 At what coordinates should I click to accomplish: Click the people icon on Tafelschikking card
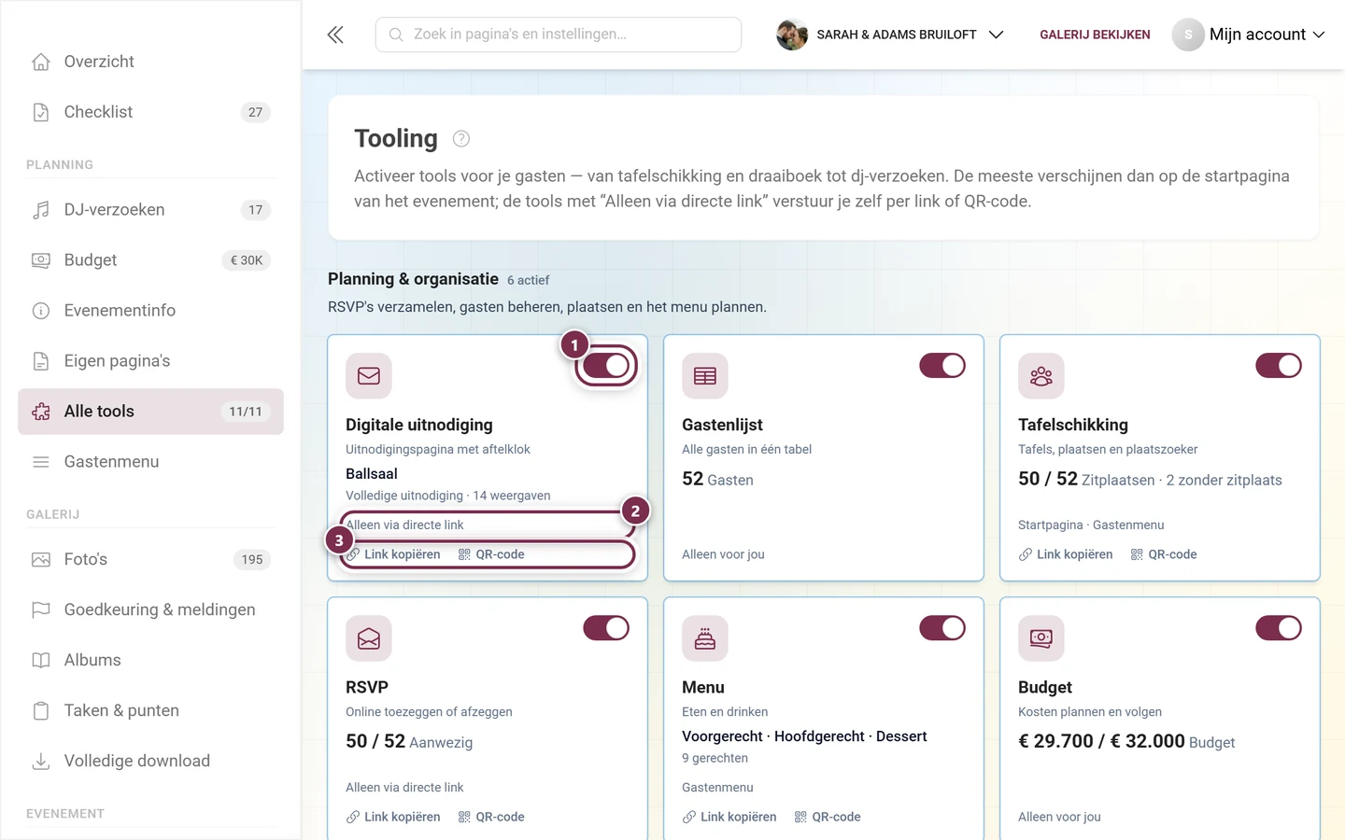click(x=1041, y=376)
